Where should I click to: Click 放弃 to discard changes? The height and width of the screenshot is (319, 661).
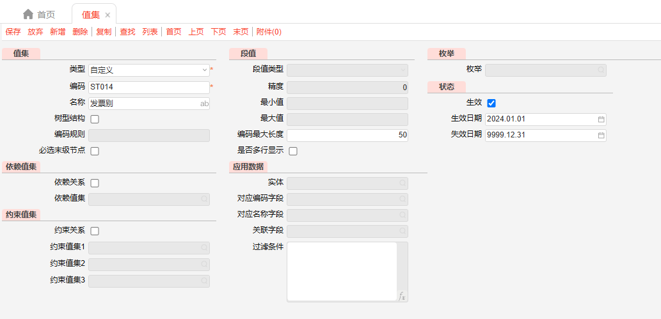(x=35, y=31)
